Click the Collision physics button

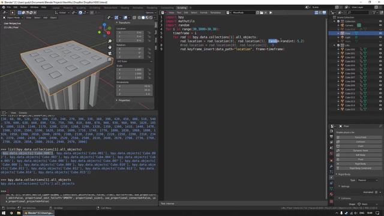(359, 142)
